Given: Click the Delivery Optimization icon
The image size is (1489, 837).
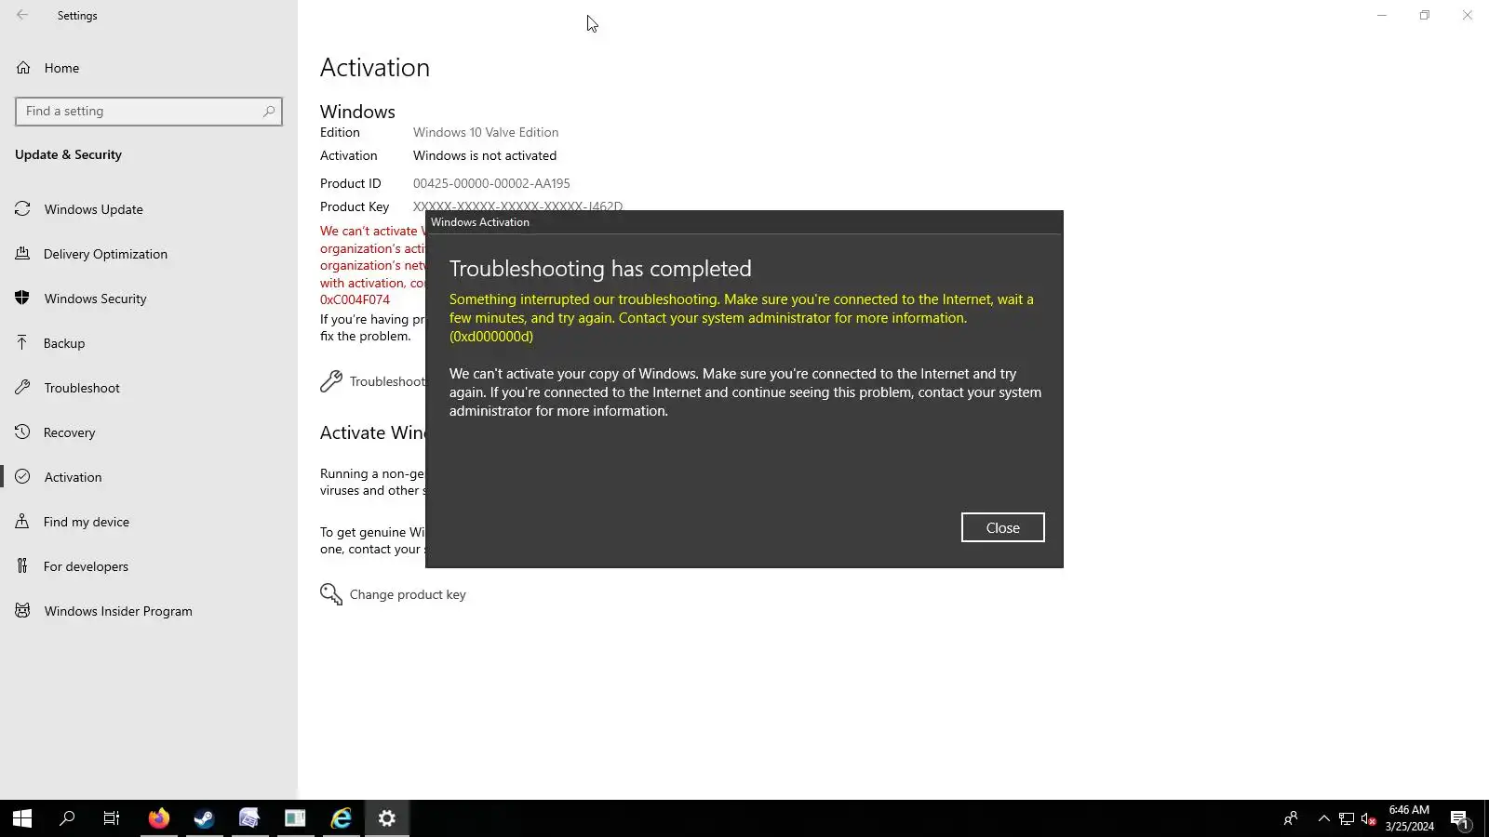Looking at the screenshot, I should (22, 253).
